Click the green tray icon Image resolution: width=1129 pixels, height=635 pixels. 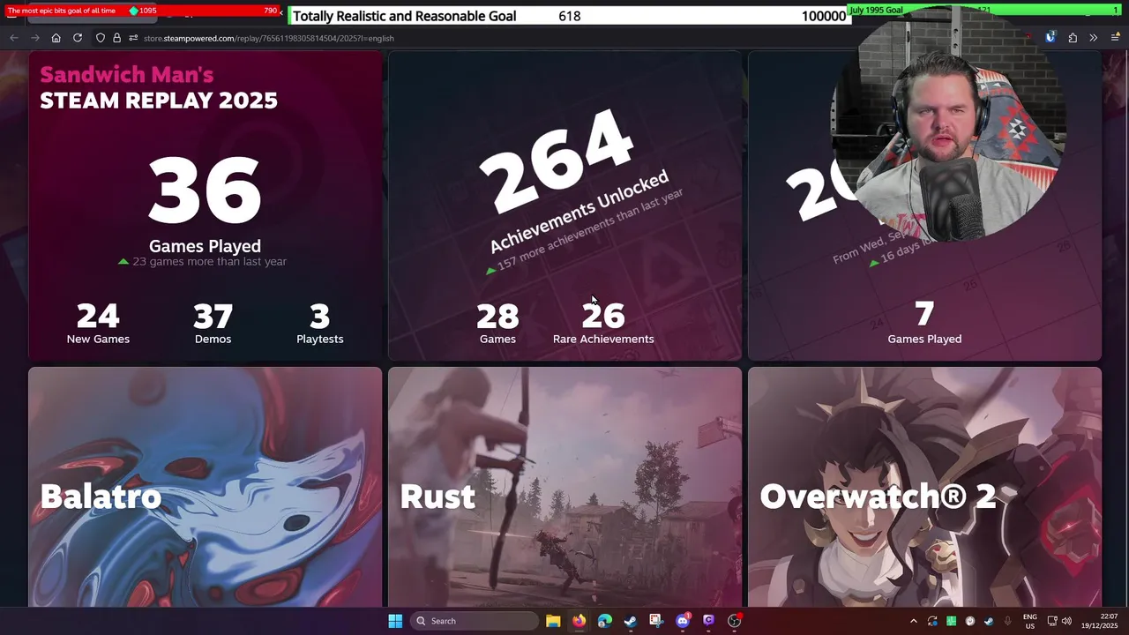coord(952,621)
